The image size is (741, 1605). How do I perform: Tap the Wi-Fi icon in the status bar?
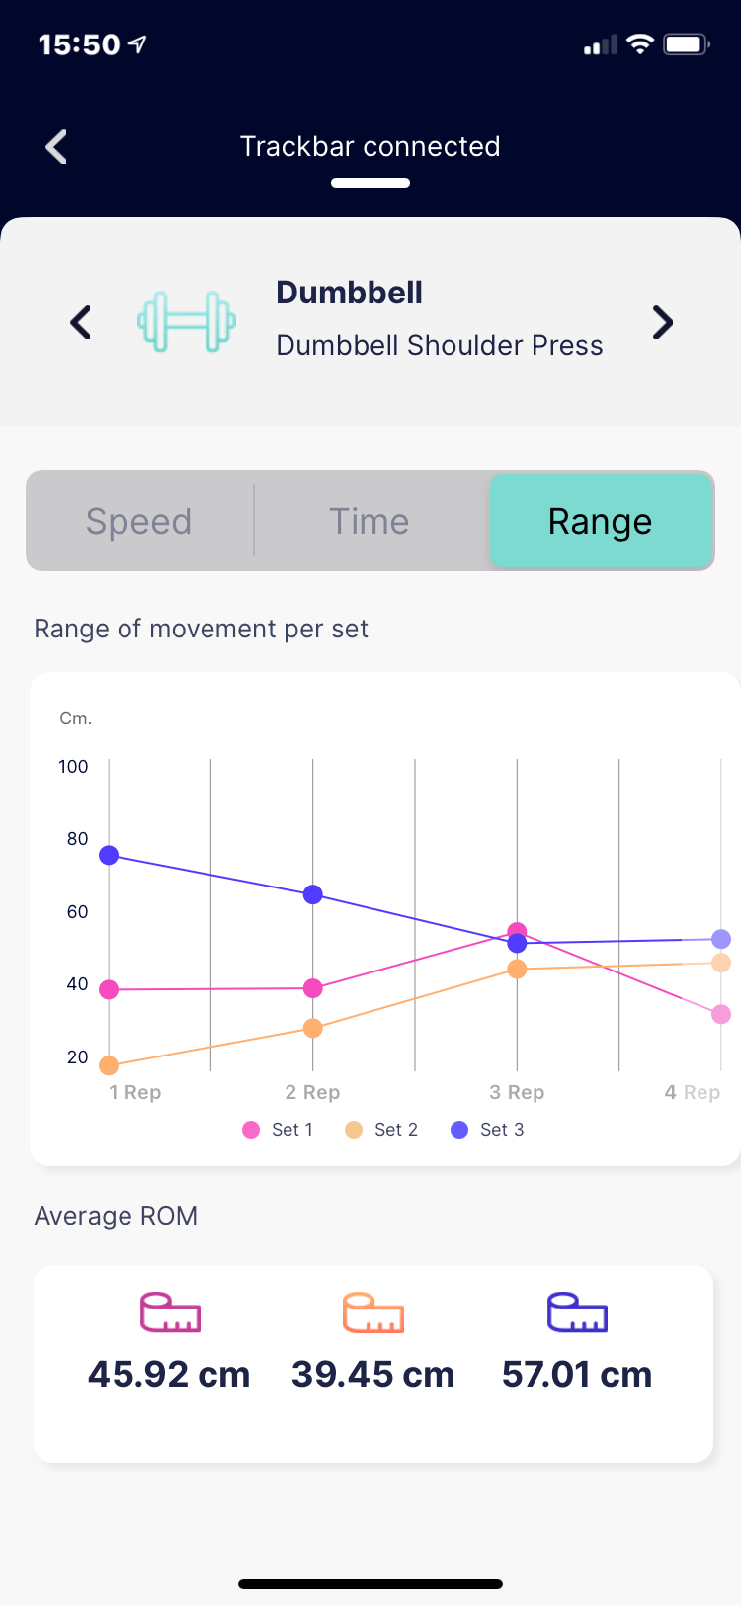(x=638, y=43)
